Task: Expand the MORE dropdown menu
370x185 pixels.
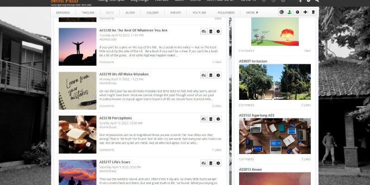Action: [252, 12]
